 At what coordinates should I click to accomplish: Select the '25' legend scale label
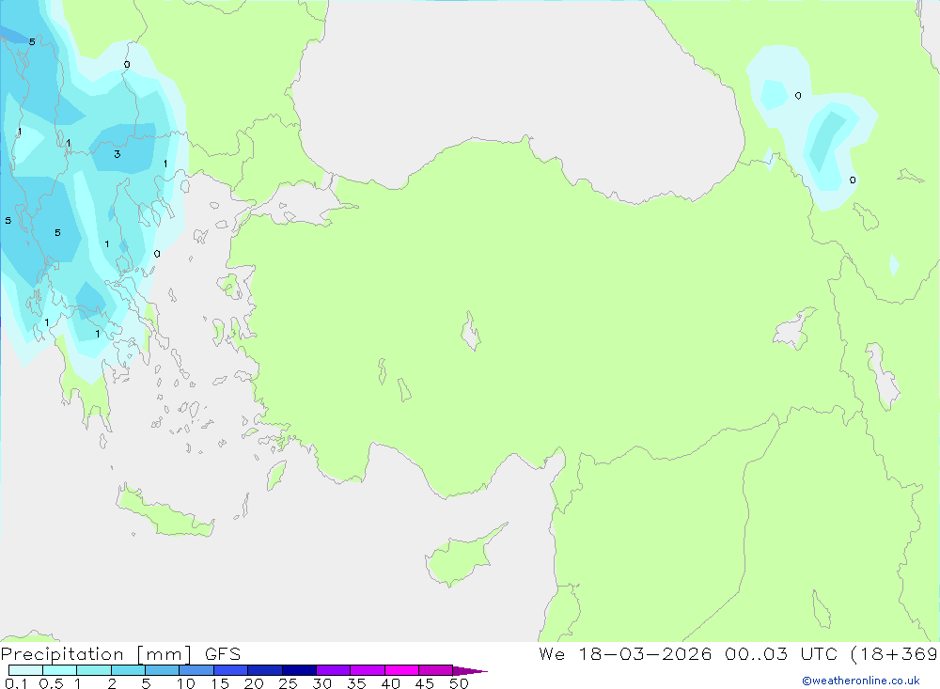[288, 683]
